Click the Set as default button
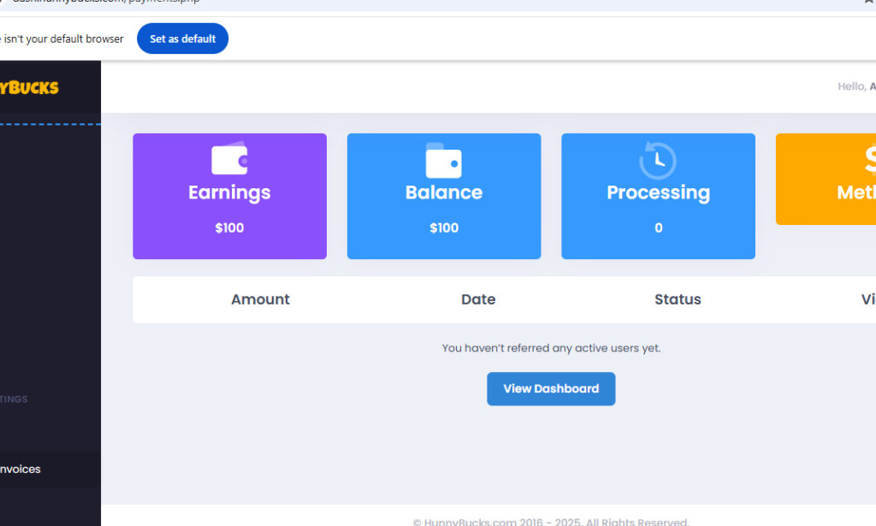876x526 pixels. (182, 38)
